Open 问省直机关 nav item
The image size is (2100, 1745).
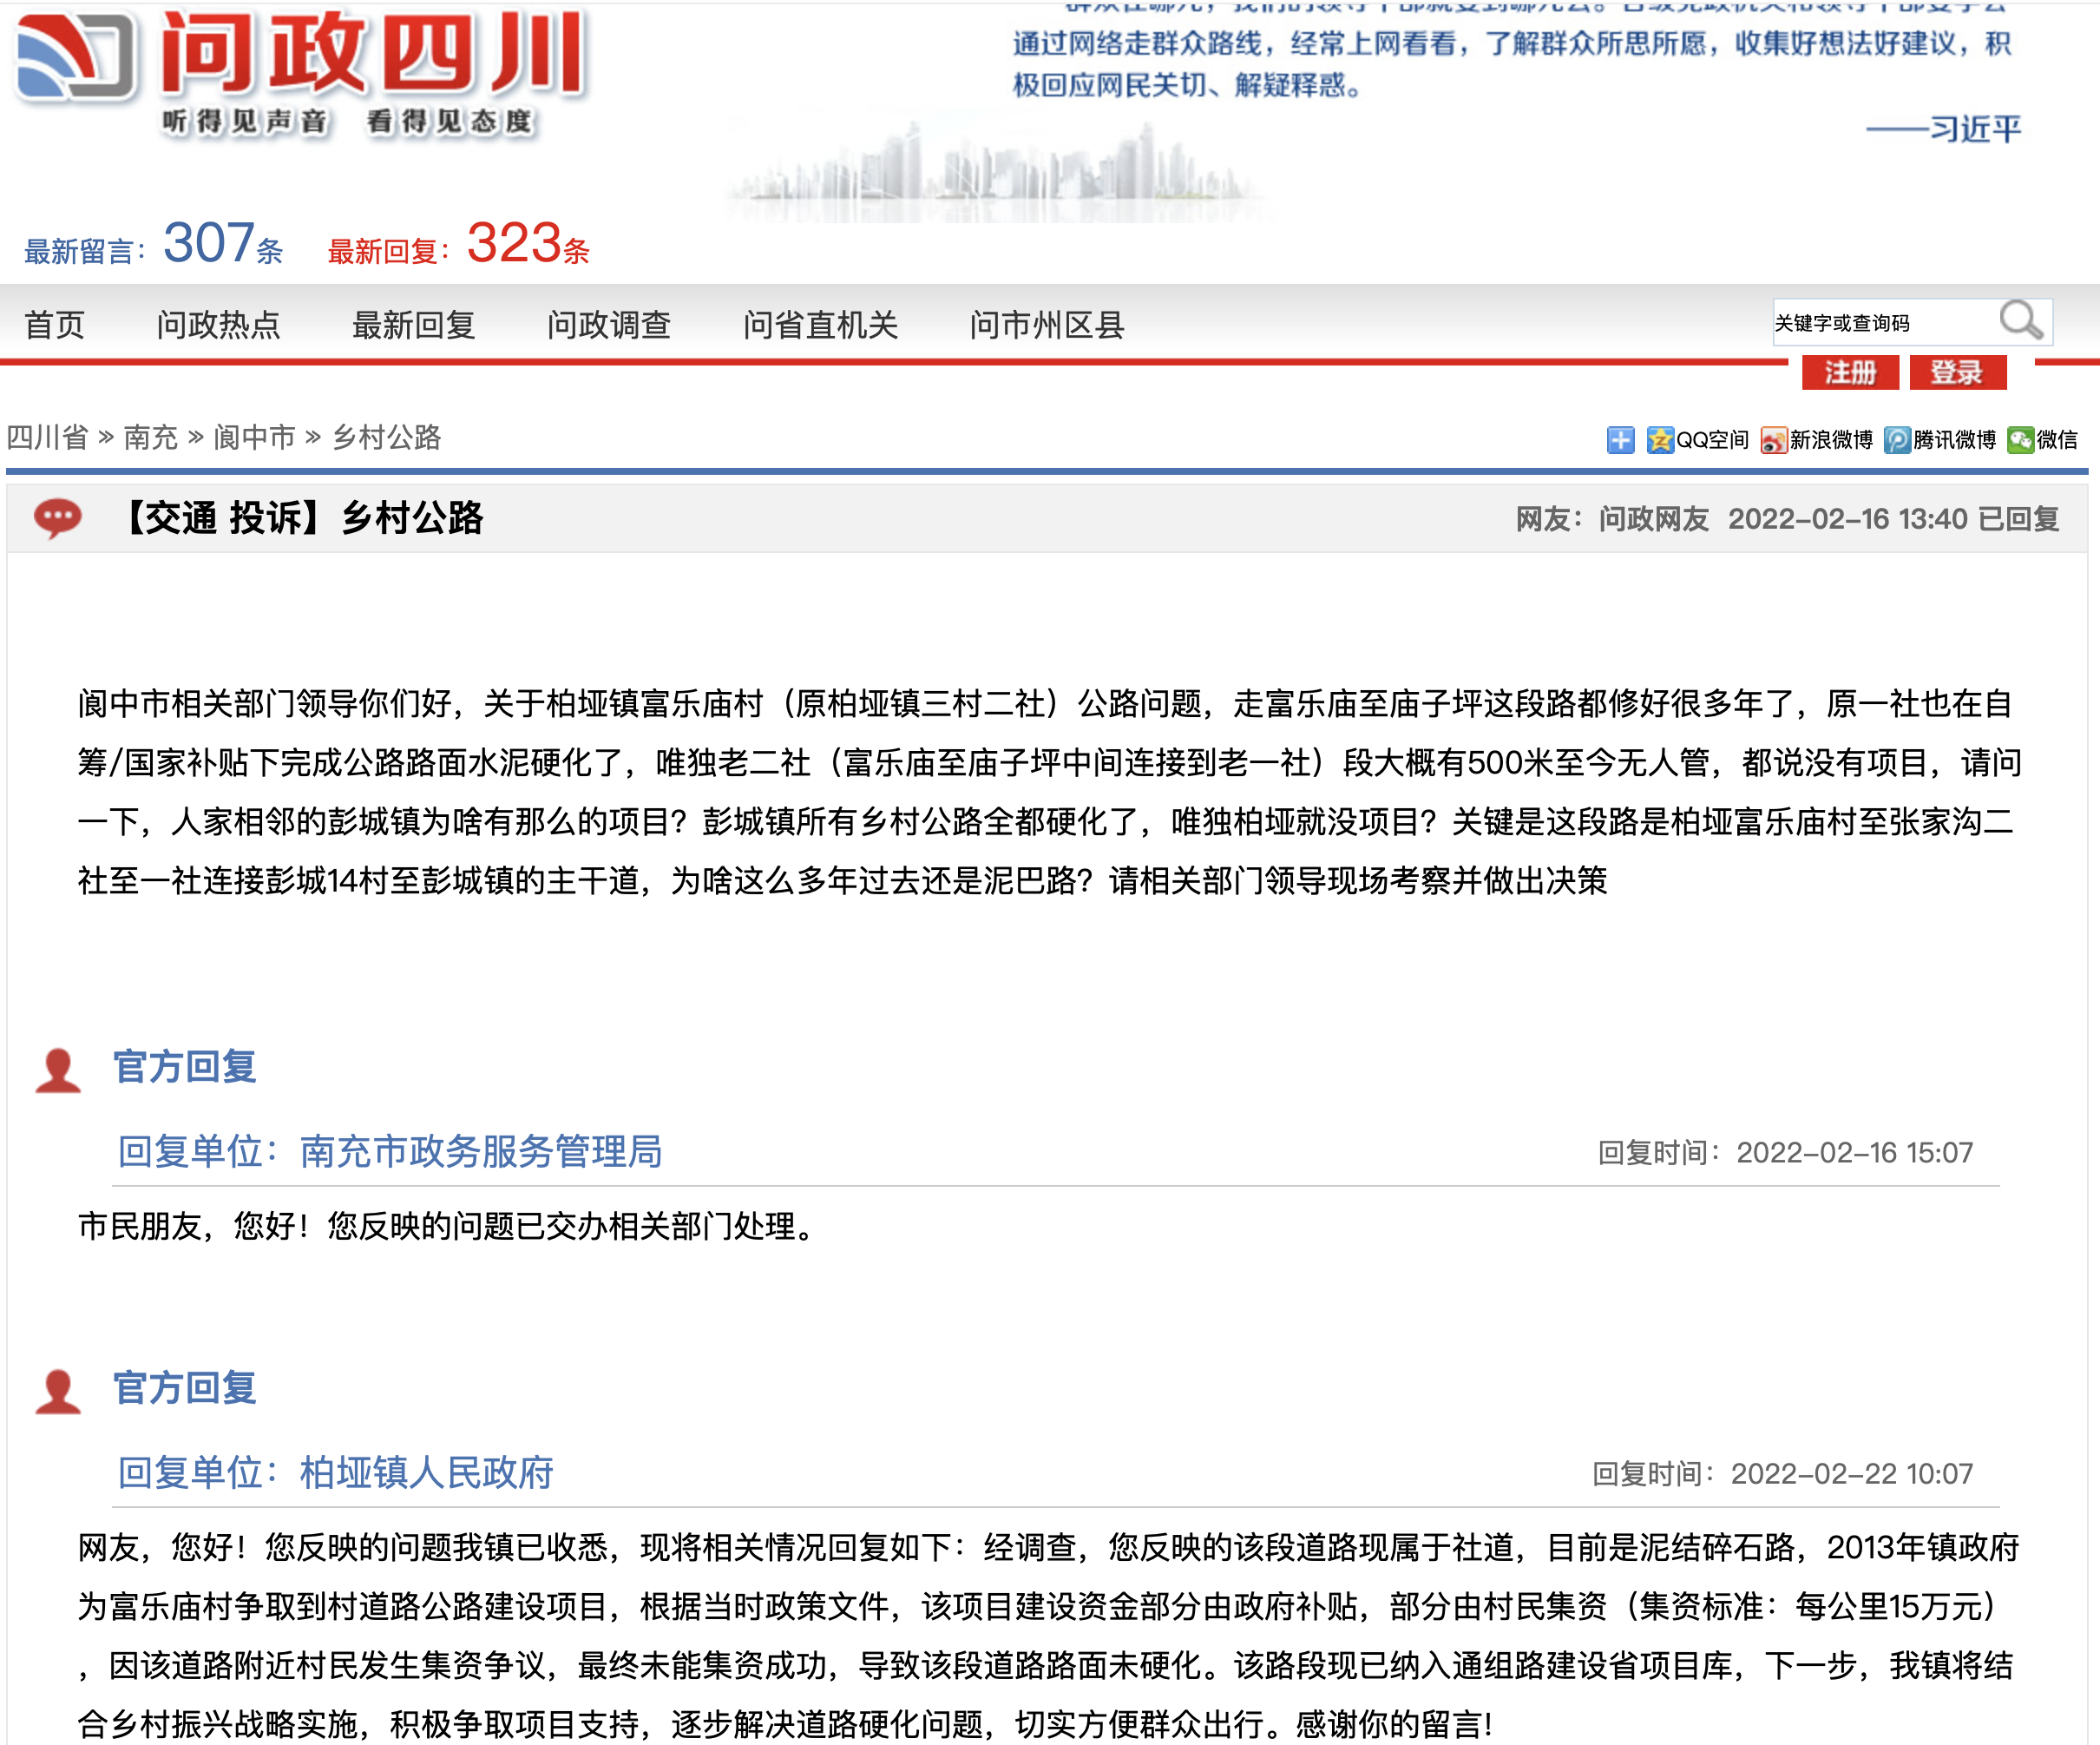tap(820, 326)
